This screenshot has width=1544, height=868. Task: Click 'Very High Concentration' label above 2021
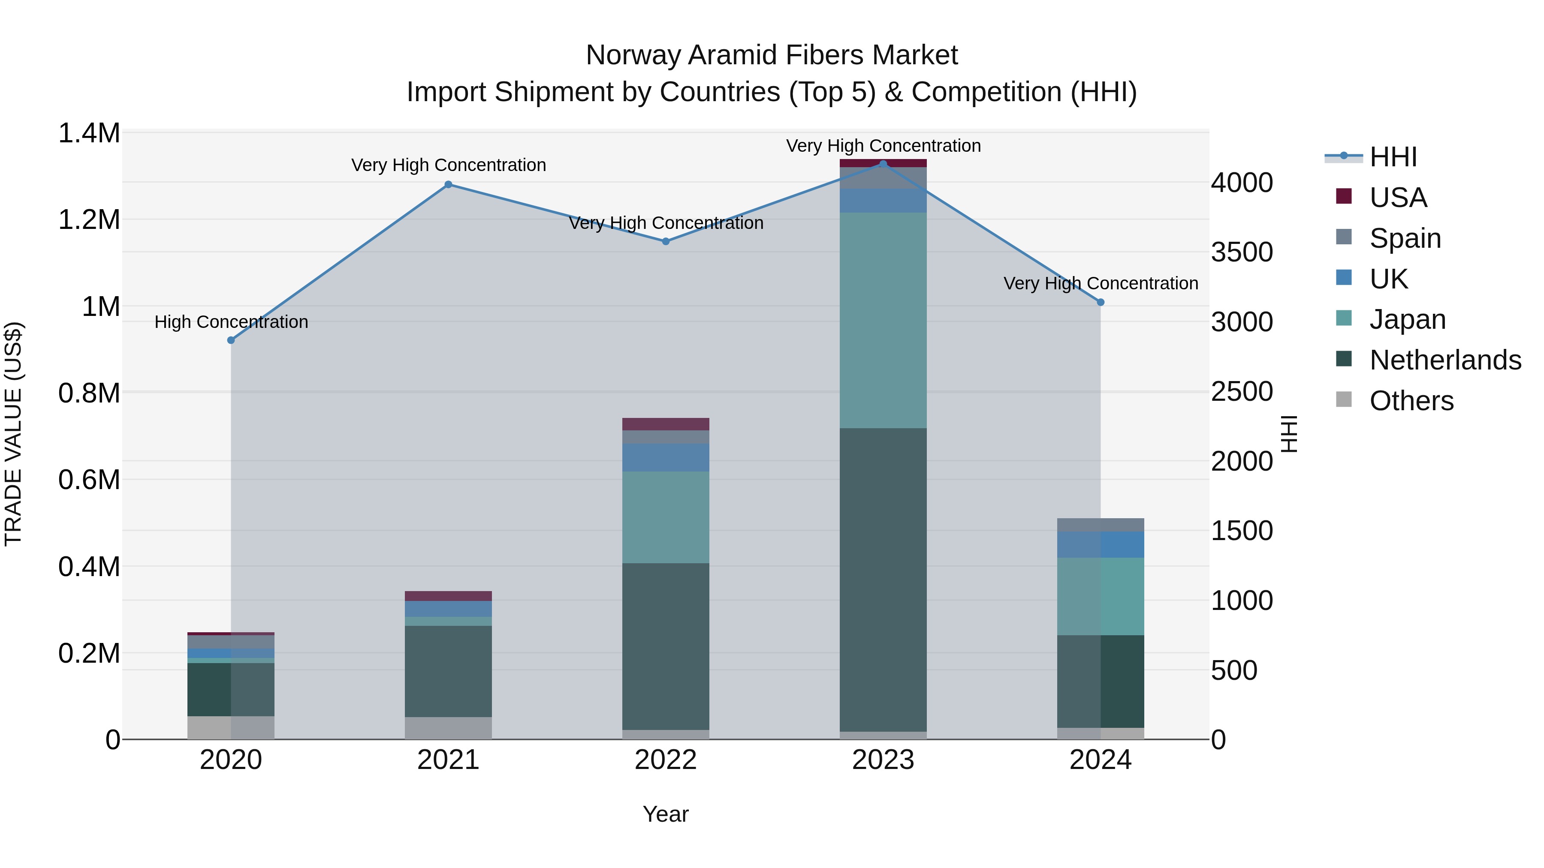click(x=448, y=165)
